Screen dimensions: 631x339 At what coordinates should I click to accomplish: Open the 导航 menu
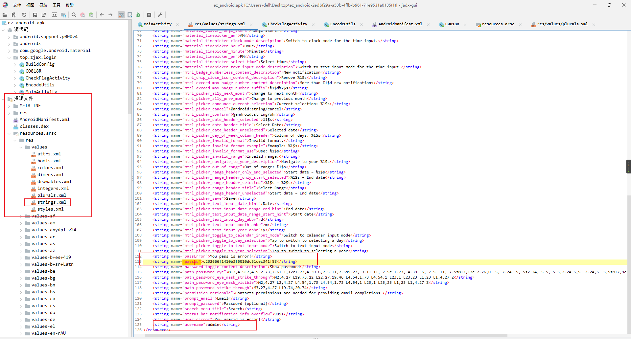(x=43, y=5)
